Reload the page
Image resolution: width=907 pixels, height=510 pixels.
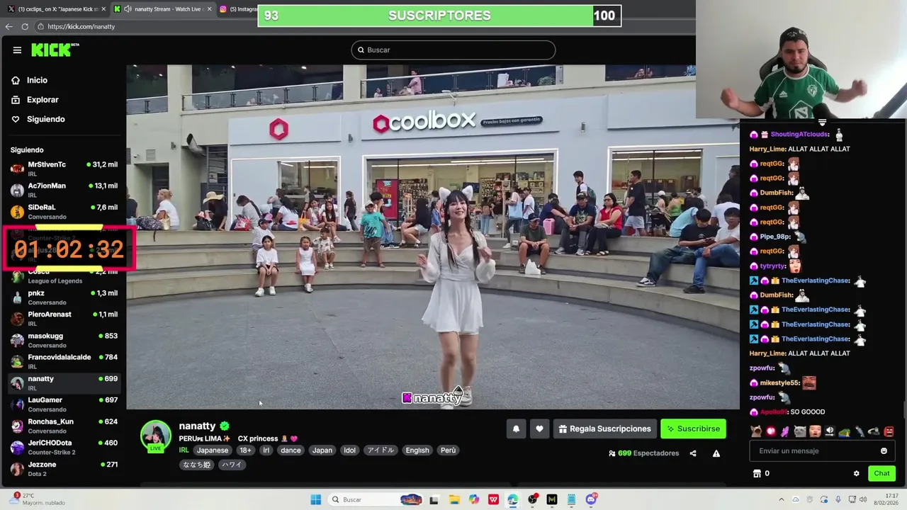point(25,26)
